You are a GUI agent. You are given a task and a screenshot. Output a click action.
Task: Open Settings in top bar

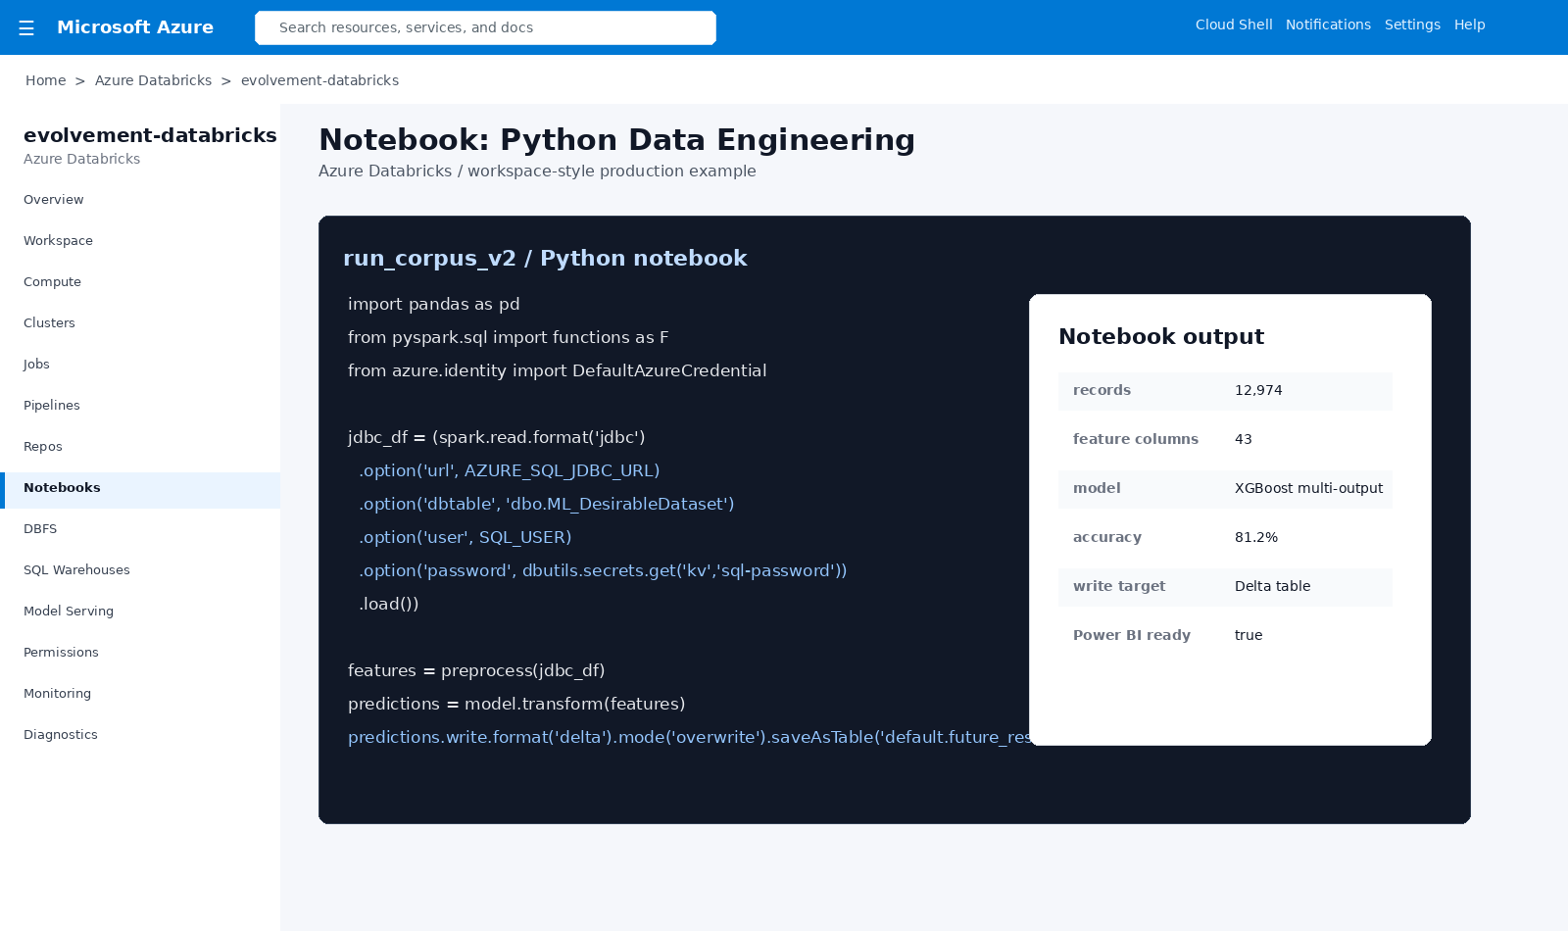click(x=1412, y=24)
